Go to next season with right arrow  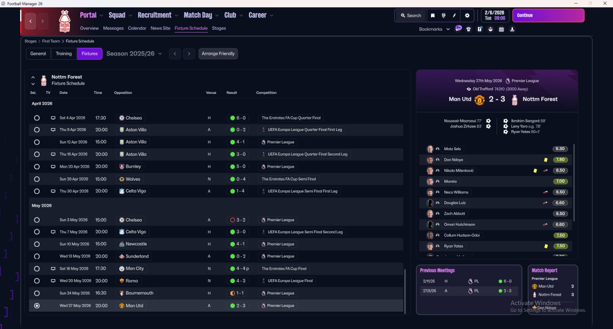click(x=189, y=54)
